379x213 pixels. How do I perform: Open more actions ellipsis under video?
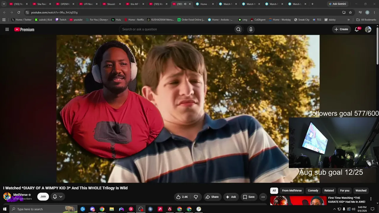[263, 197]
